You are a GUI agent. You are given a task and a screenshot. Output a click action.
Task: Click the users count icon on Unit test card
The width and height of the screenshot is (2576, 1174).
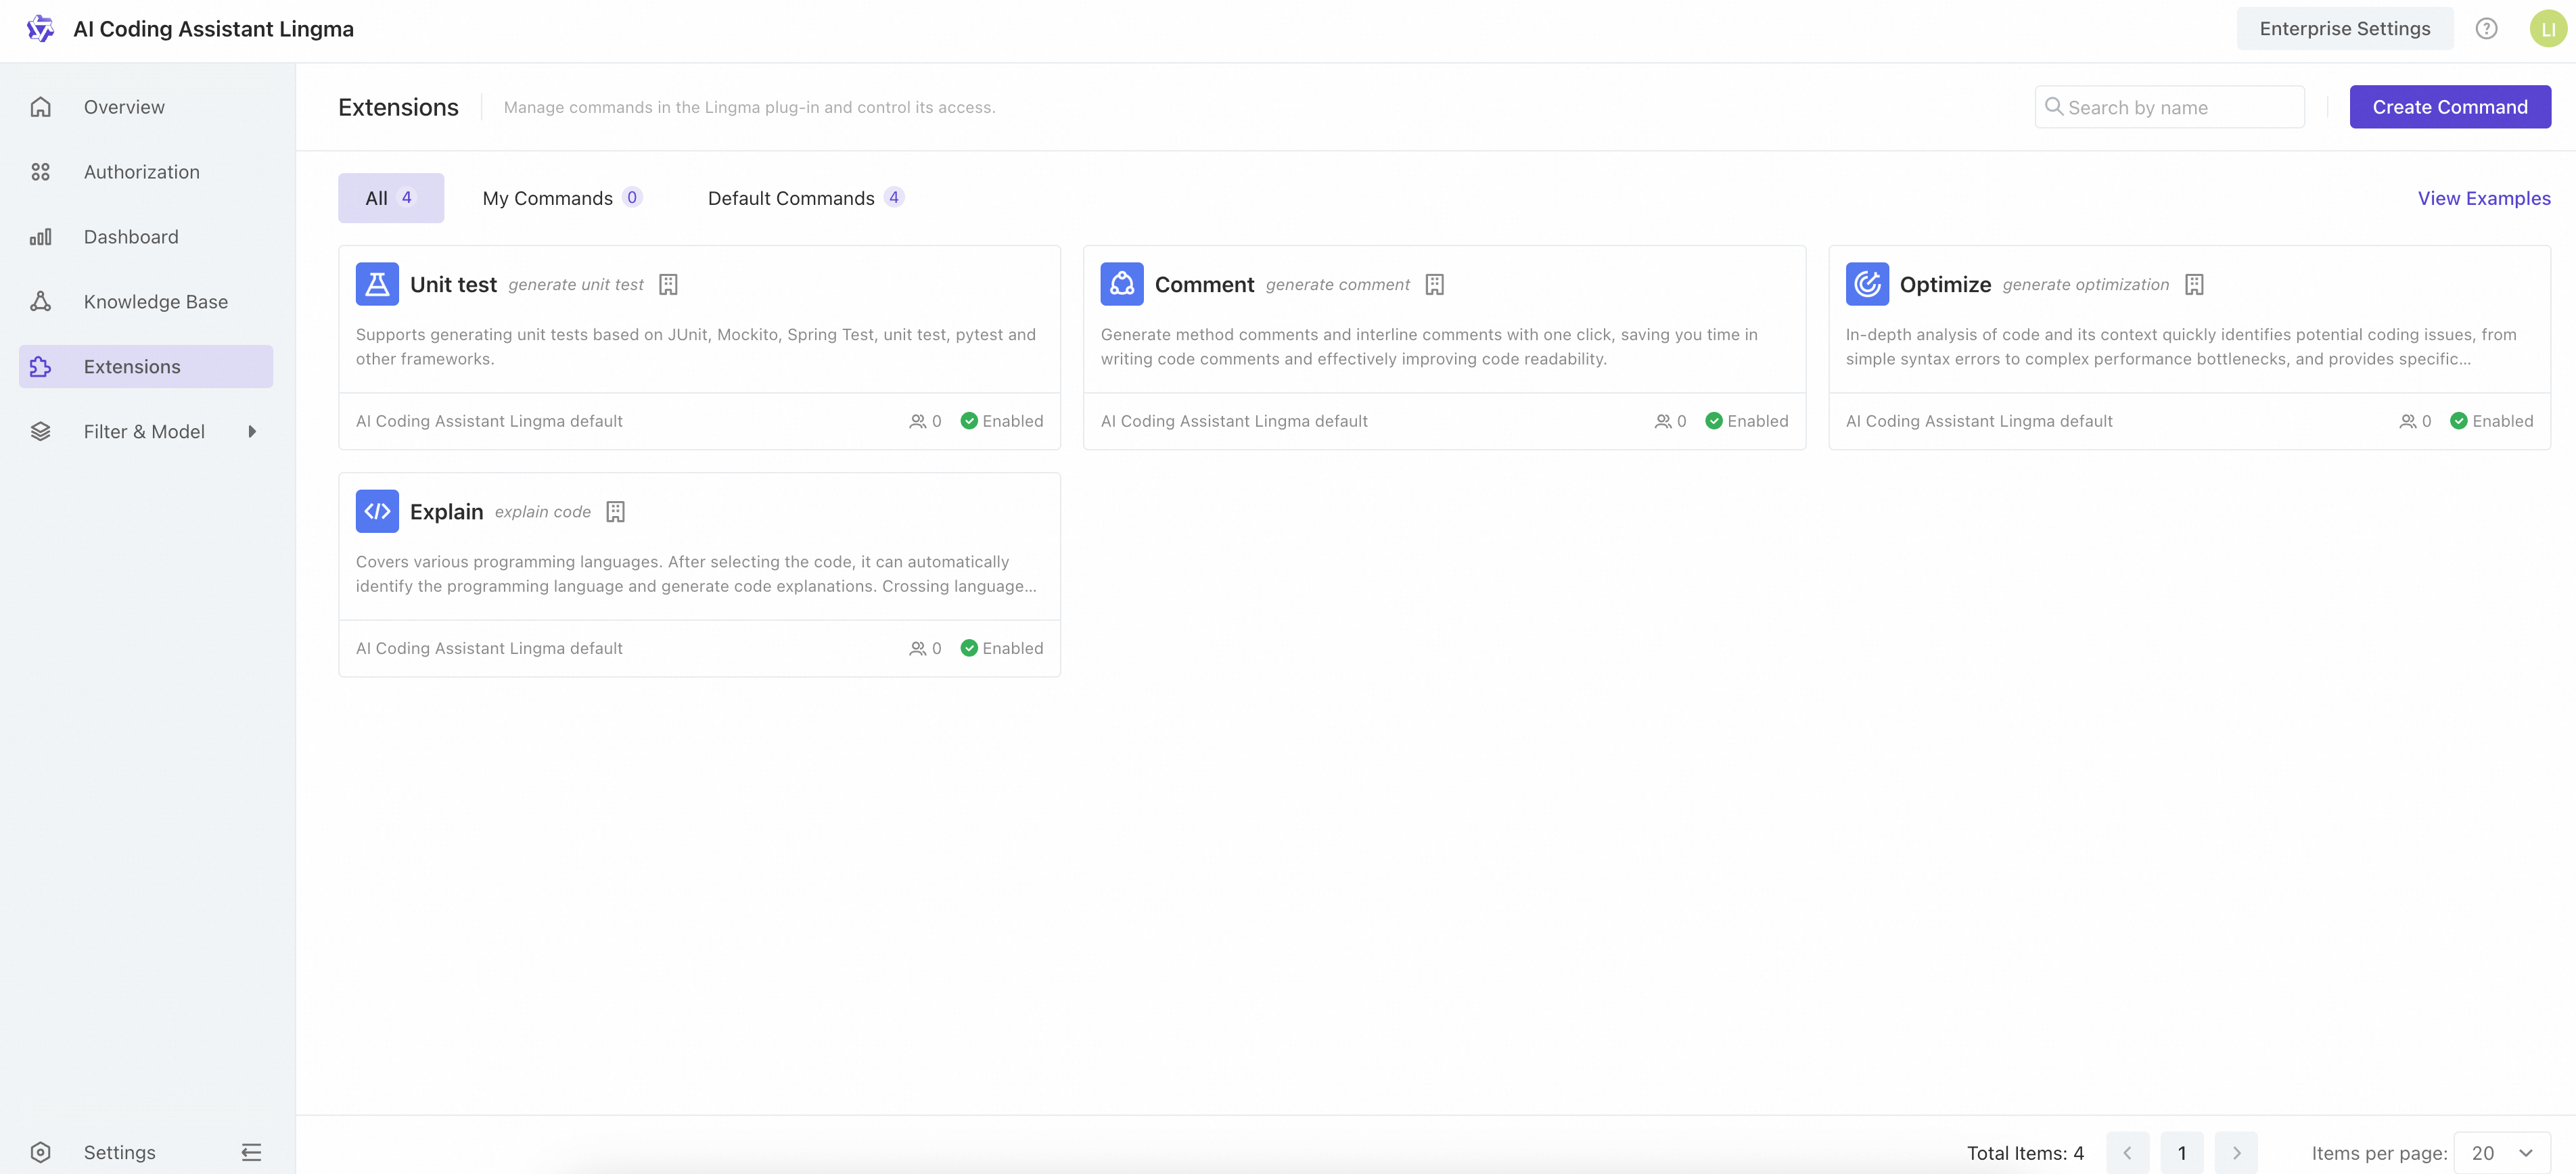[917, 422]
